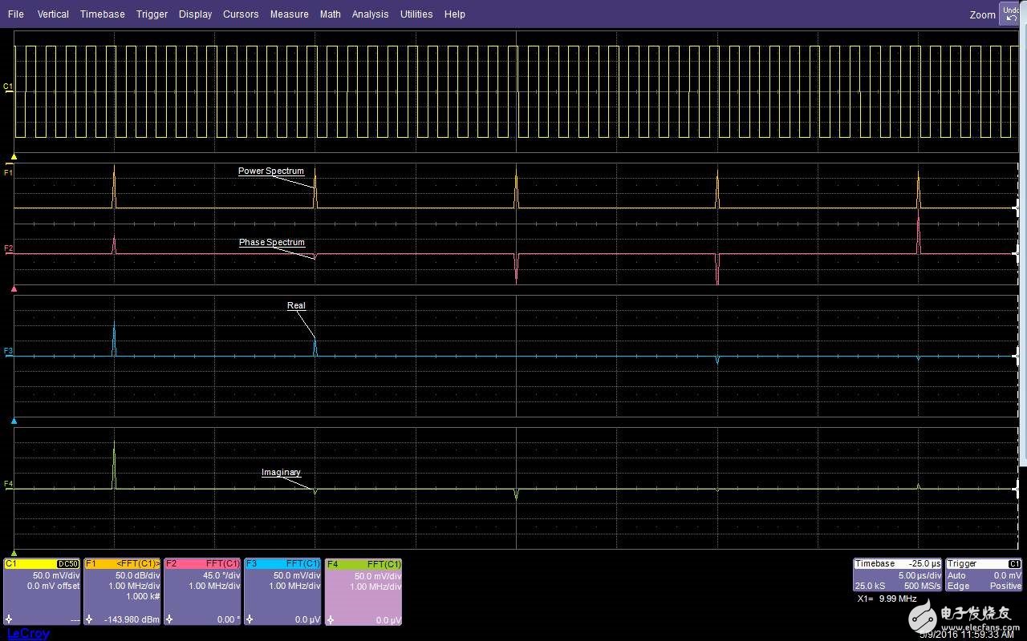This screenshot has height=641, width=1027.
Task: Select the F3 real trace marker
Action: [8, 351]
